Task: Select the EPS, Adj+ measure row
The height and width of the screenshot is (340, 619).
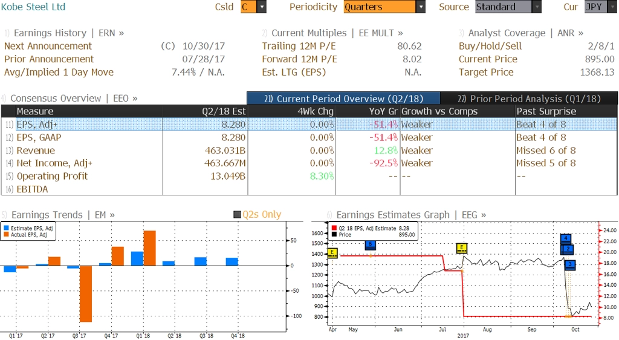Action: (x=309, y=124)
